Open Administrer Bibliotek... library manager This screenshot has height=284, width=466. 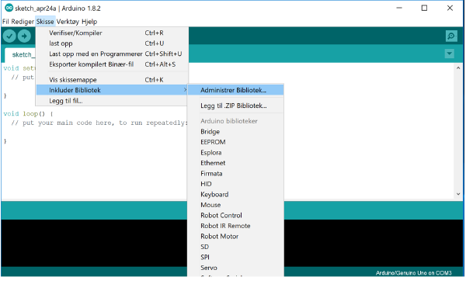pos(235,90)
